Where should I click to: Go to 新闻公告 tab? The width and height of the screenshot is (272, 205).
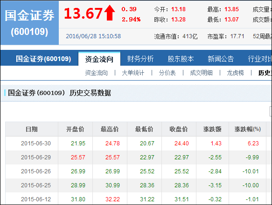[x=221, y=59]
